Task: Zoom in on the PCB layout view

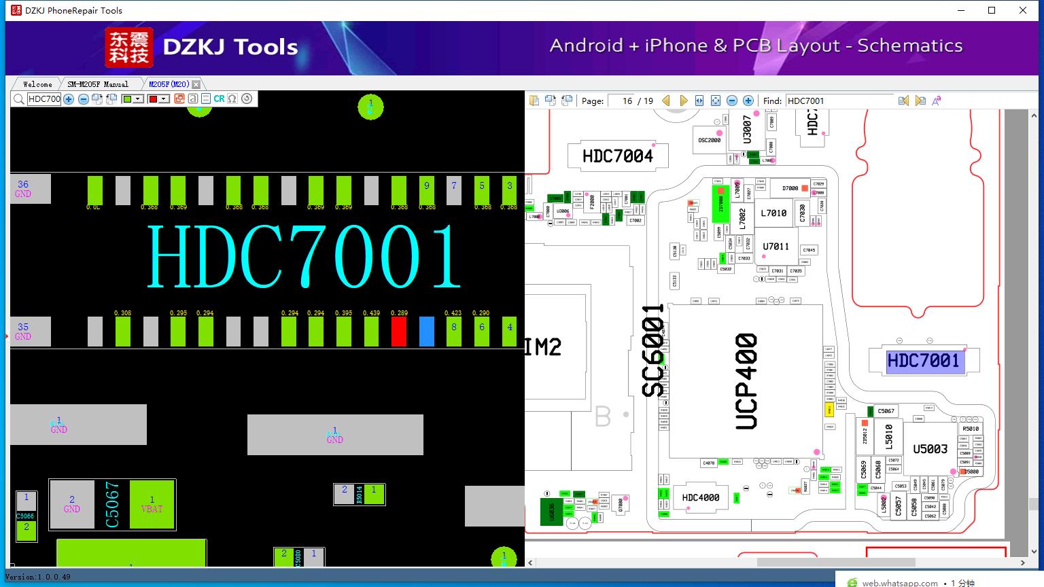Action: click(69, 99)
